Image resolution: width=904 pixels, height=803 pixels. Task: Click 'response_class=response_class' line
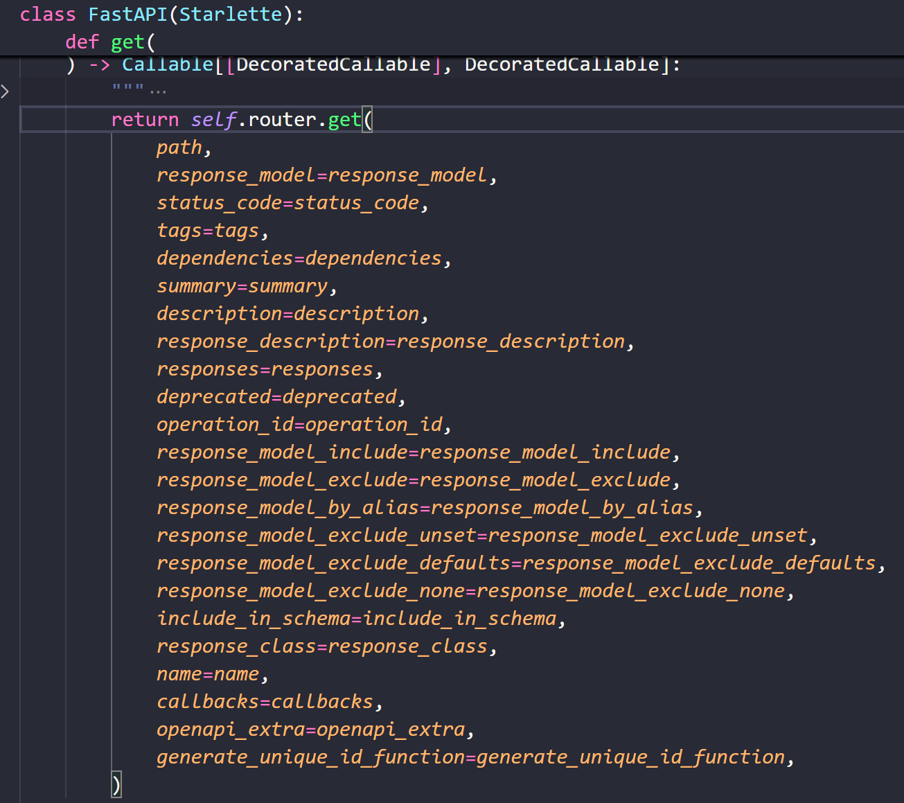pyautogui.click(x=327, y=646)
